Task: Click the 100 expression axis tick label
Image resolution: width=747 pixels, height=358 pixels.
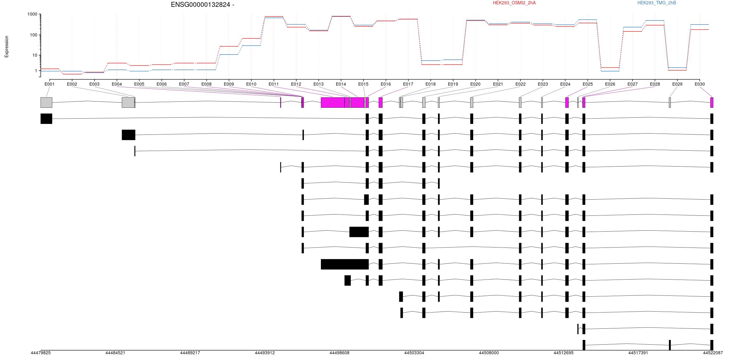Action: click(x=34, y=35)
